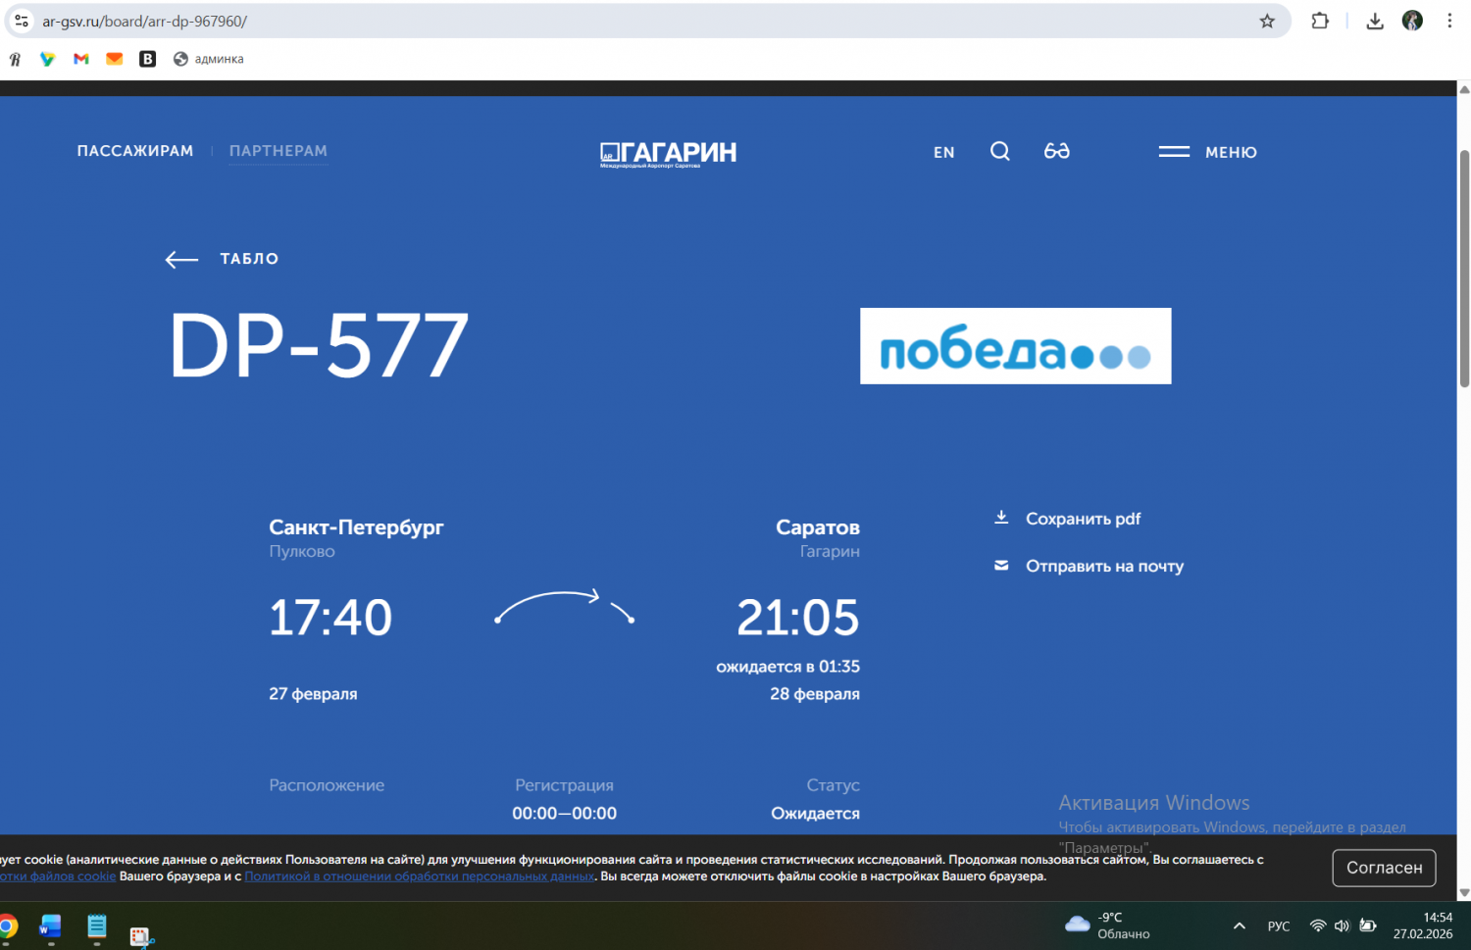
Task: Click the Pobeda airline logo
Action: [1015, 346]
